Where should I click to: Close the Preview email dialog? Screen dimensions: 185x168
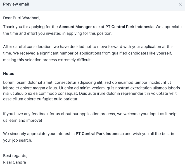180,4
